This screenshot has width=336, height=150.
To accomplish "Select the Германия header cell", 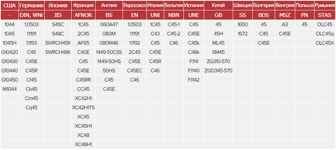I will [32, 5].
